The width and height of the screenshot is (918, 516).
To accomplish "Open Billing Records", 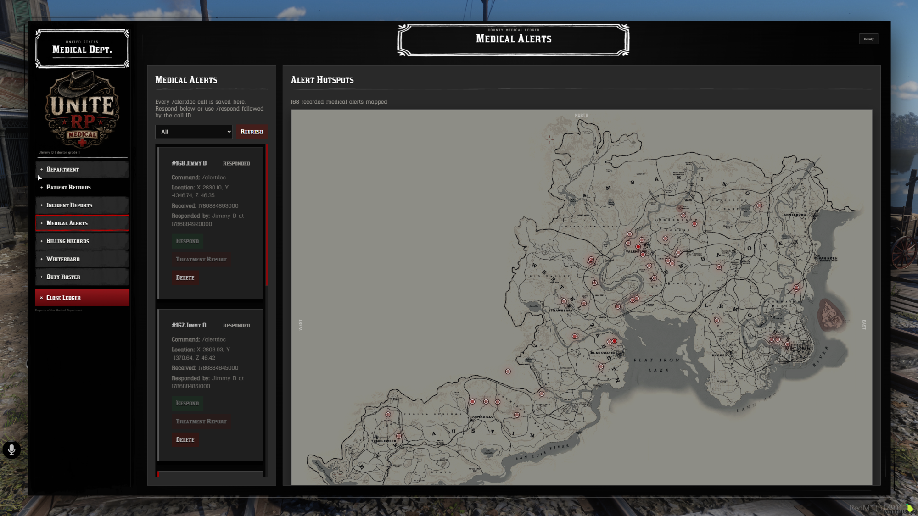I will pyautogui.click(x=82, y=241).
